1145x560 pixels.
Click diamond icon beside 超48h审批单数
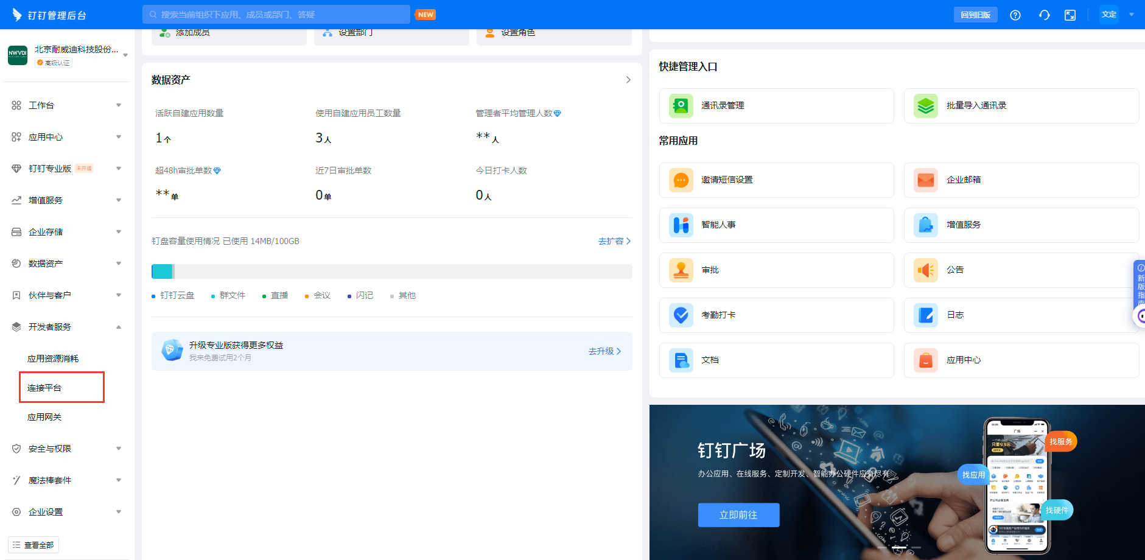click(217, 170)
